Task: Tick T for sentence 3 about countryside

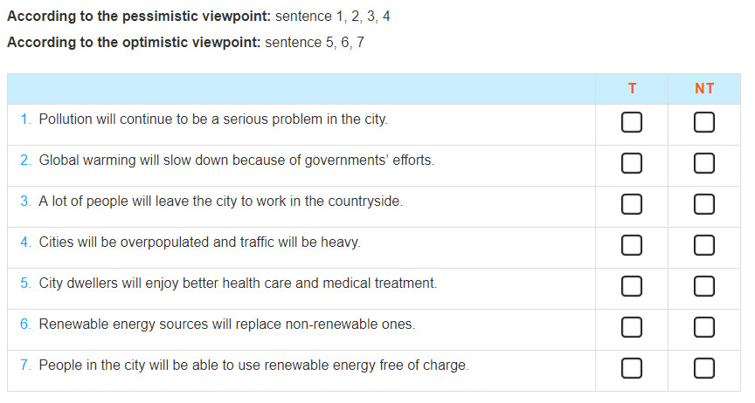Action: coord(631,204)
